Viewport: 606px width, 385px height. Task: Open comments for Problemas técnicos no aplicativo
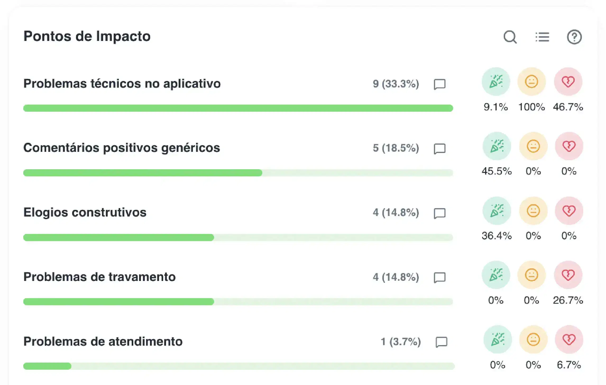pyautogui.click(x=439, y=84)
